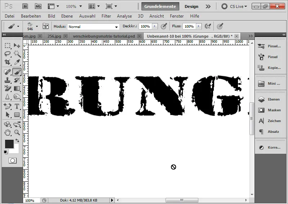Select the Zoom tool

point(17,132)
